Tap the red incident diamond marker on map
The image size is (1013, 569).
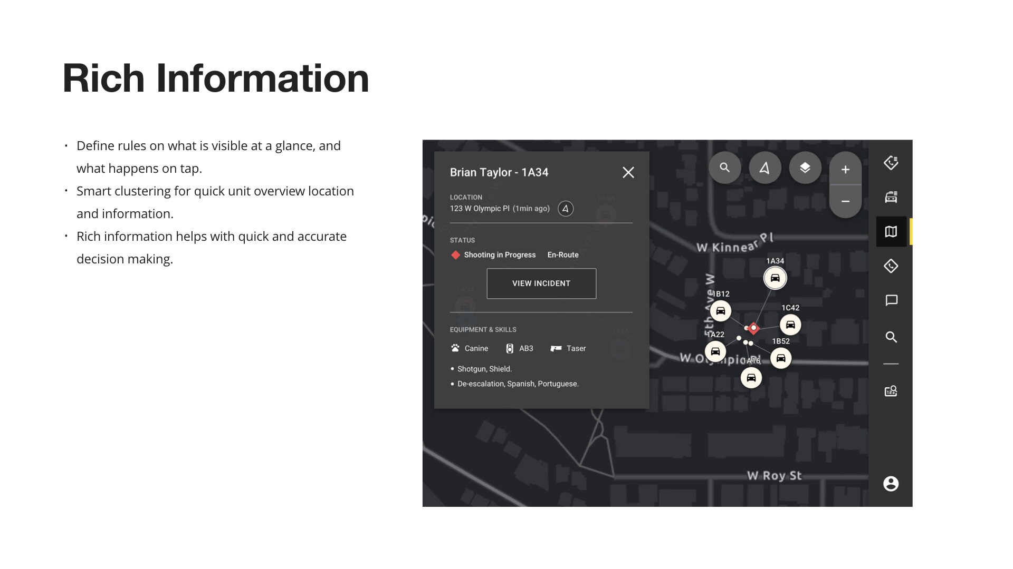click(x=753, y=328)
